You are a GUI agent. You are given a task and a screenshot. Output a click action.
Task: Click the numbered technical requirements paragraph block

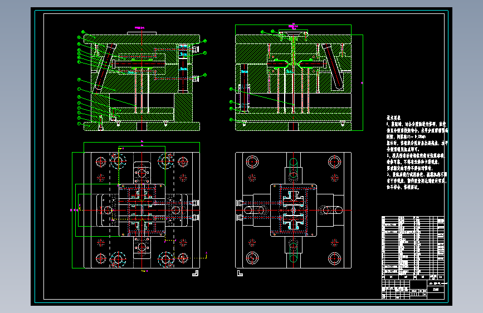click(x=417, y=155)
